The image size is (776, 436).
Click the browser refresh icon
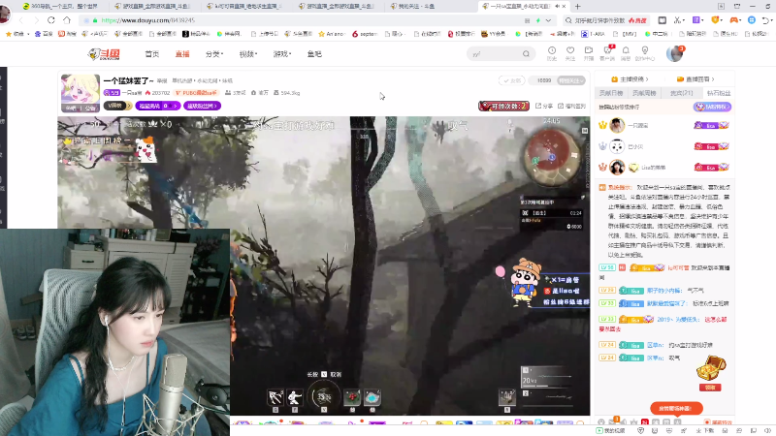[x=51, y=20]
